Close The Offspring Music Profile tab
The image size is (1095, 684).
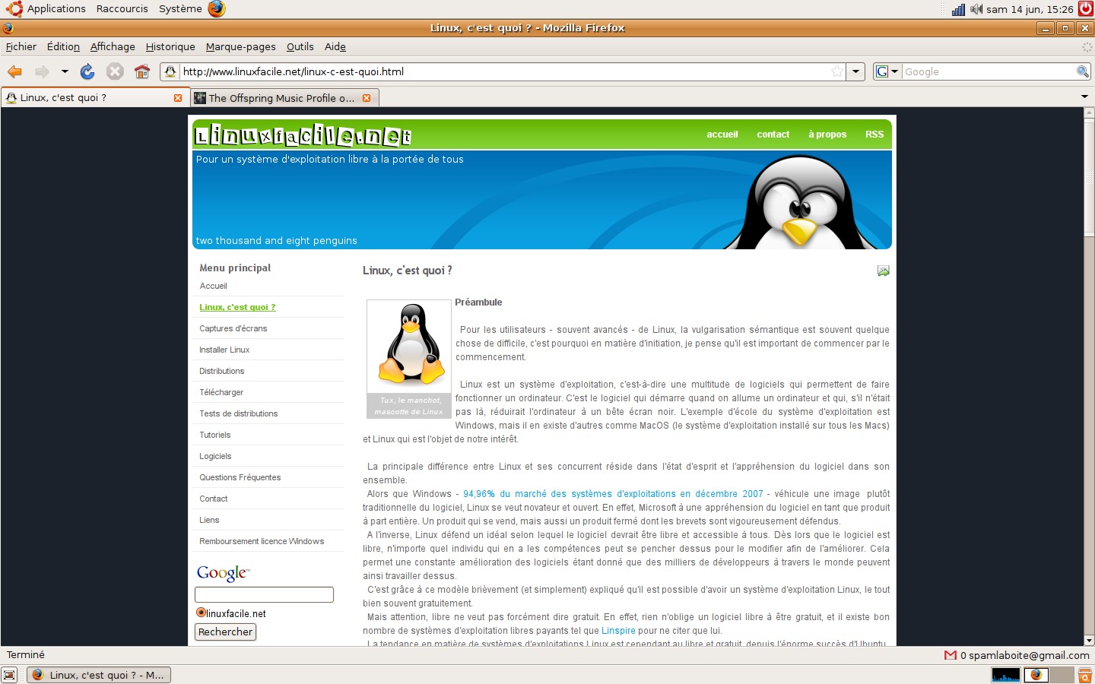[367, 98]
